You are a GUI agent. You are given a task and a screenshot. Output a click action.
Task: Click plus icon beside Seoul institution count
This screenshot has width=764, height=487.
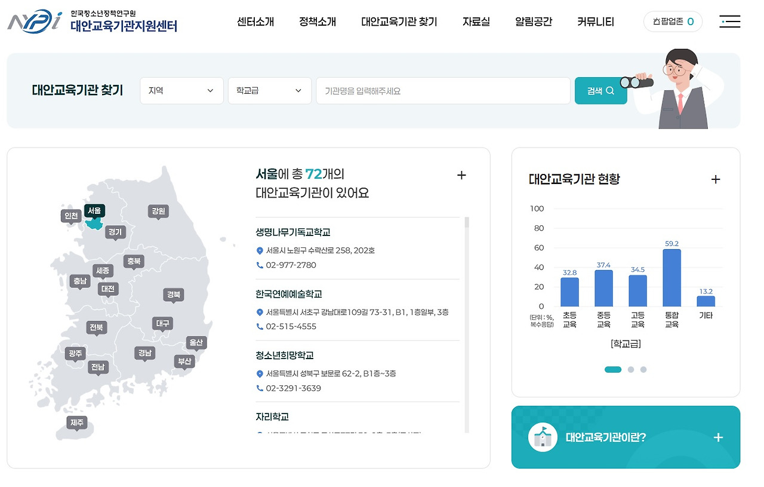461,175
